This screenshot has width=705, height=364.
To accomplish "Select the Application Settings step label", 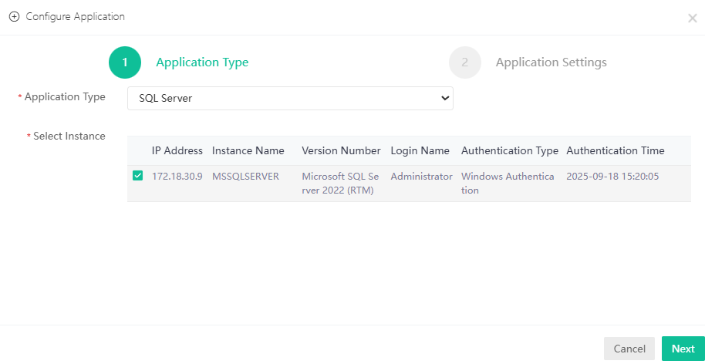I will 551,62.
